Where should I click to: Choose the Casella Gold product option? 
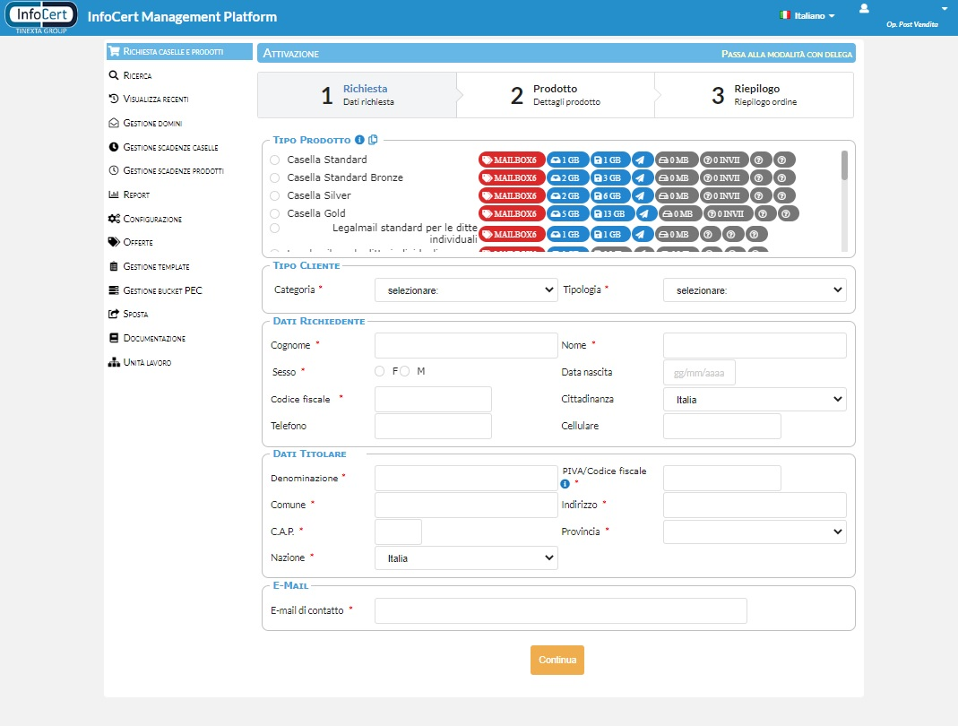click(x=275, y=213)
